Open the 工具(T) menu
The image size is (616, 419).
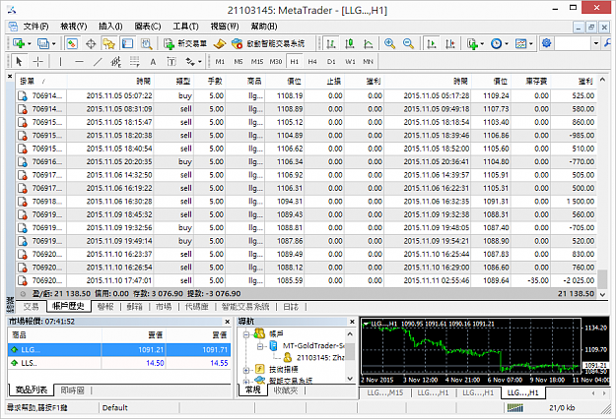pyautogui.click(x=186, y=27)
